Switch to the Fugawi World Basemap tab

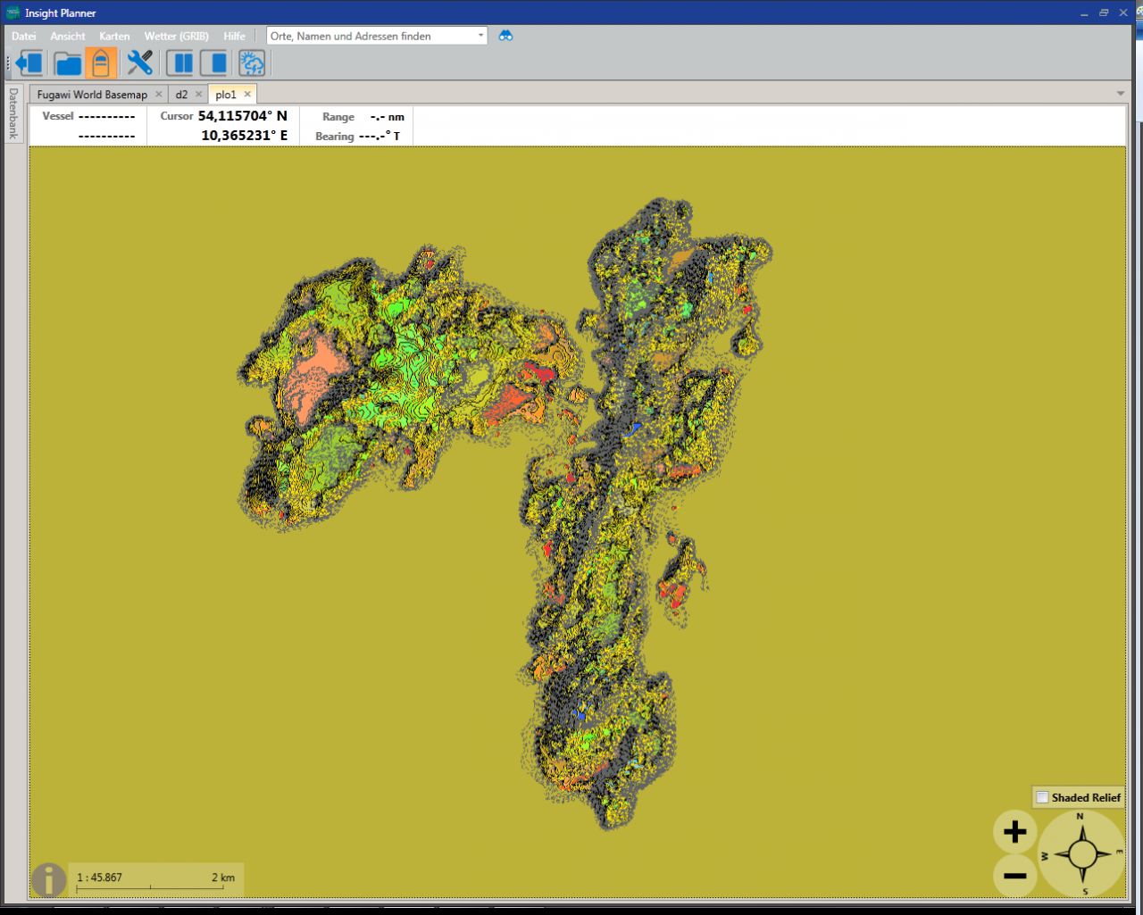click(x=92, y=95)
